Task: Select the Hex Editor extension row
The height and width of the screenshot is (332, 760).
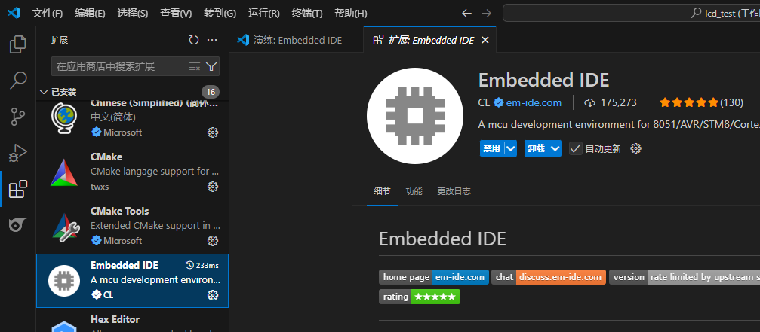Action: [132, 321]
